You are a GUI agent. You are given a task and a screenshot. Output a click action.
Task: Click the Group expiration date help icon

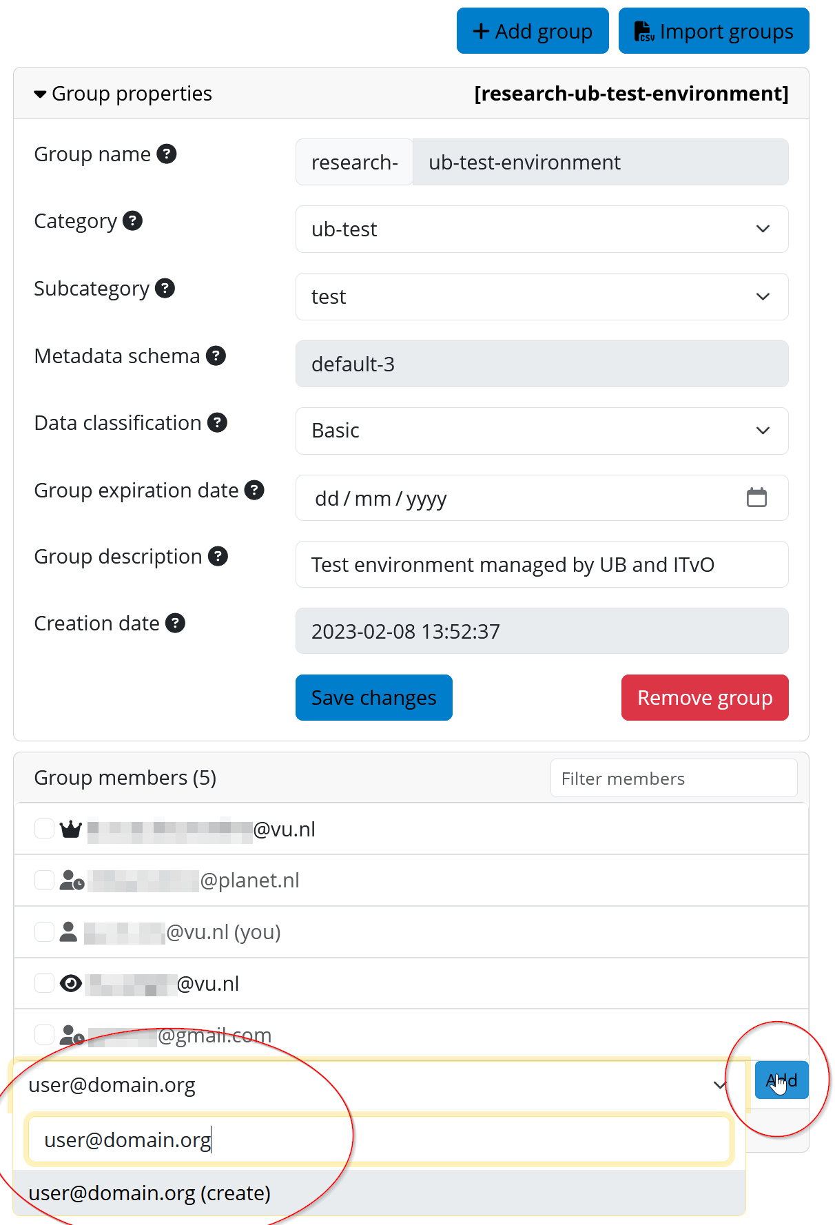point(255,490)
